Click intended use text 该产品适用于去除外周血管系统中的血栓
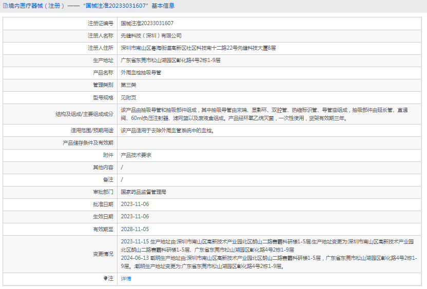The image size is (427, 289). 168,131
